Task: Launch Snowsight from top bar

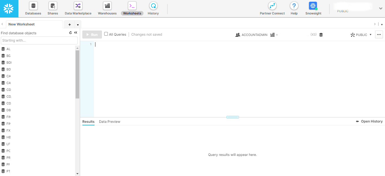Action: 313,6
